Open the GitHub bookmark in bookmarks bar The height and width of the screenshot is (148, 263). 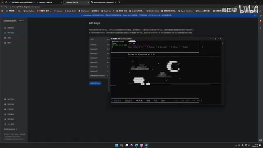tap(152, 11)
